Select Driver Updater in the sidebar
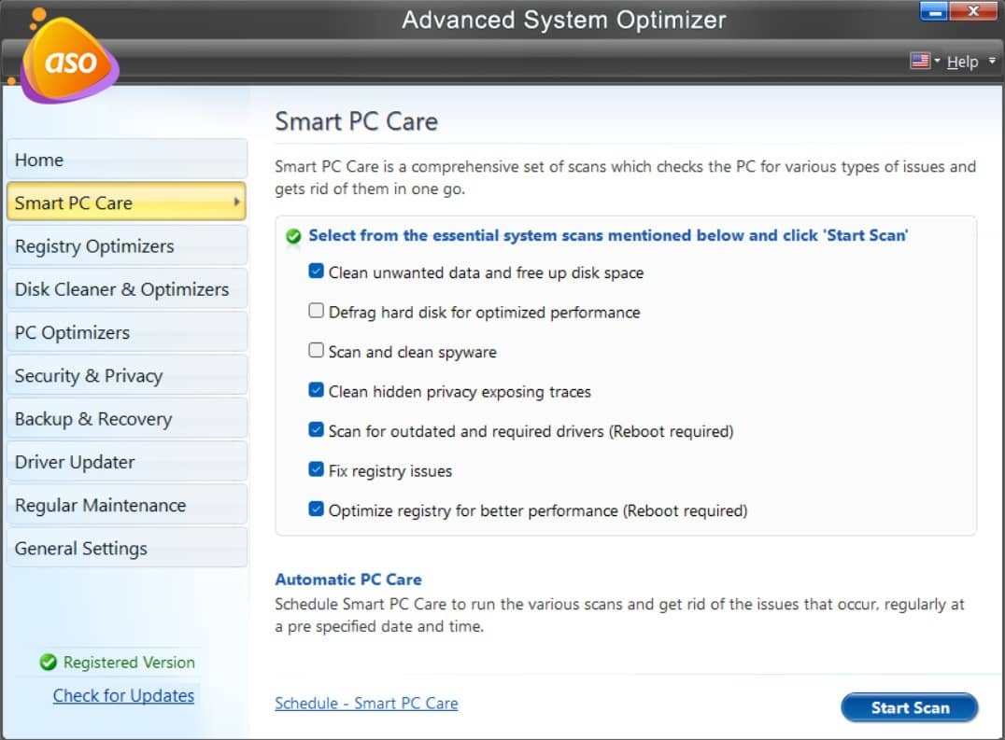Screen dimensions: 1005x740 click(x=76, y=461)
